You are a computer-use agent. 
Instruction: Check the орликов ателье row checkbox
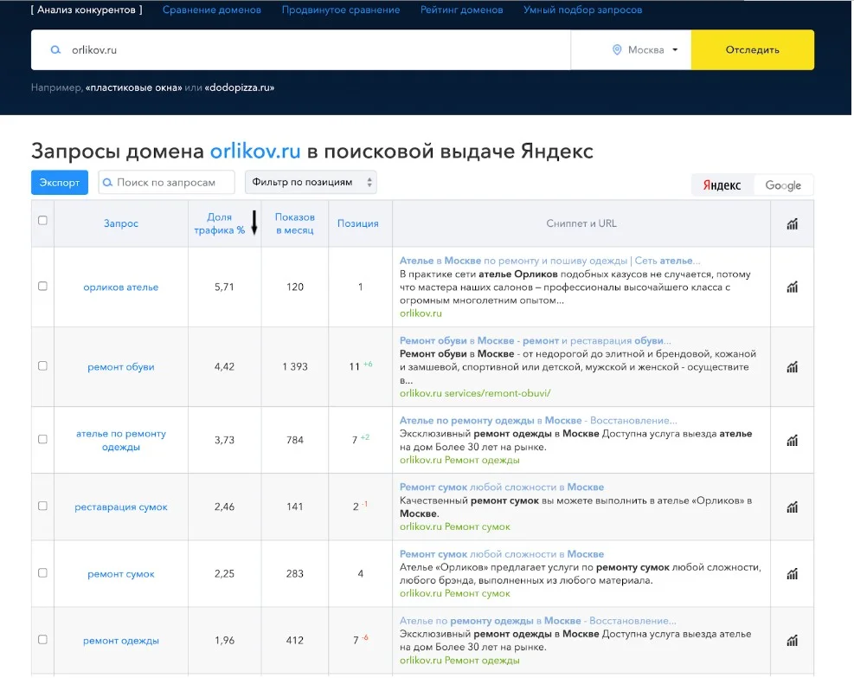point(42,286)
